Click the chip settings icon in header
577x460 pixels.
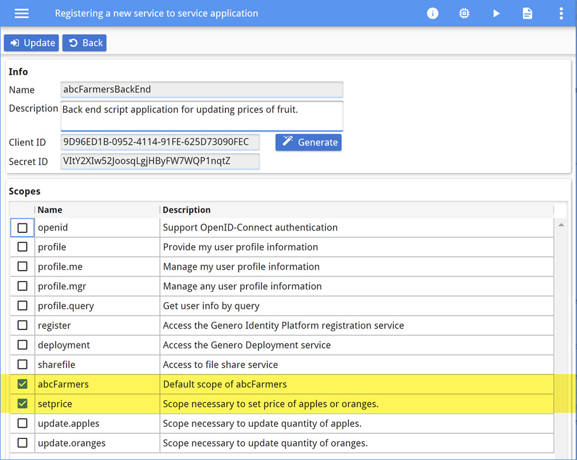pyautogui.click(x=464, y=13)
